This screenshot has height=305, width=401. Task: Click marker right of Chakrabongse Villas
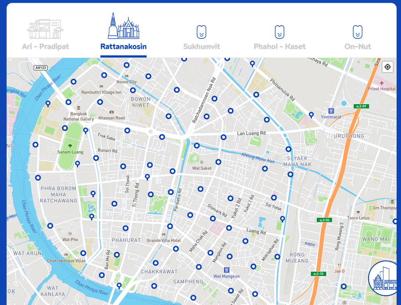coord(83,253)
